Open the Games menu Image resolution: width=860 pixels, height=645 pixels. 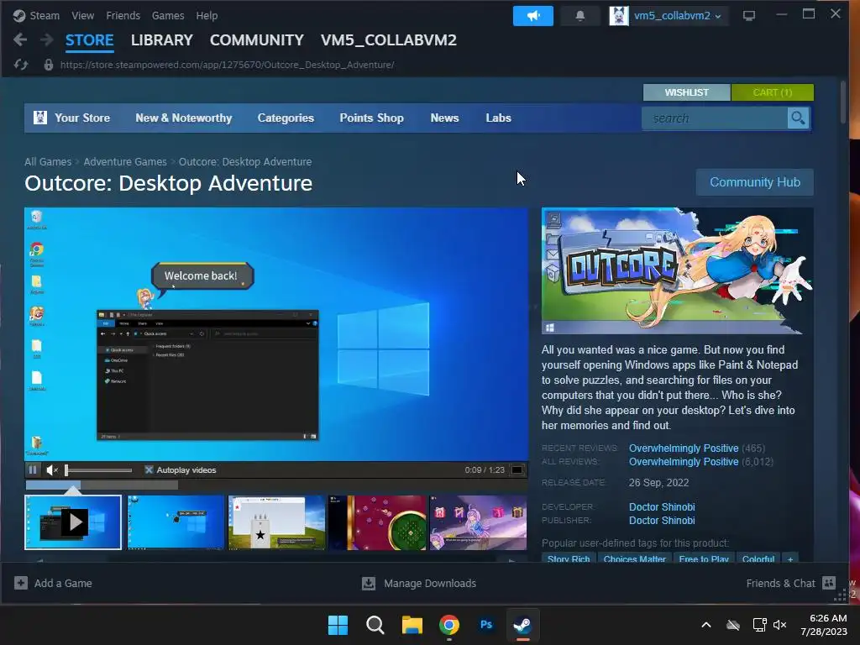pos(168,15)
